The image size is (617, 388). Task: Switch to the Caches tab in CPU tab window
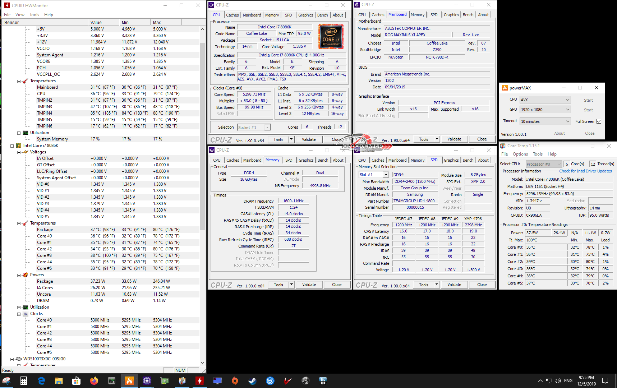click(232, 15)
